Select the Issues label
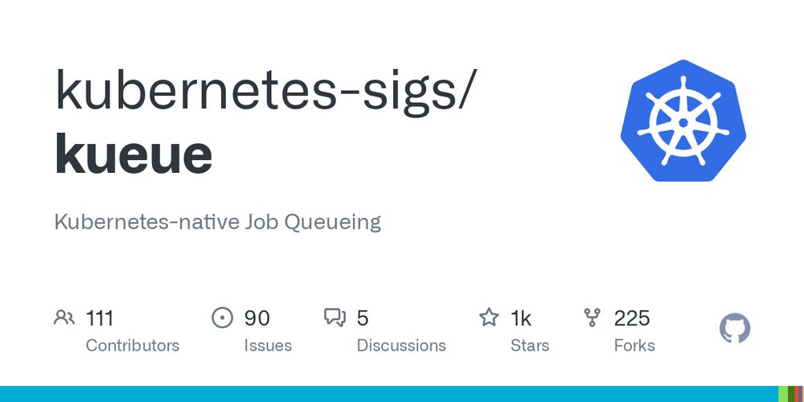 pos(268,346)
